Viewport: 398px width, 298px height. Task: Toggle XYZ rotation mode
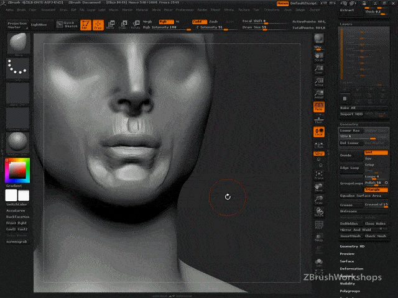tap(319, 153)
